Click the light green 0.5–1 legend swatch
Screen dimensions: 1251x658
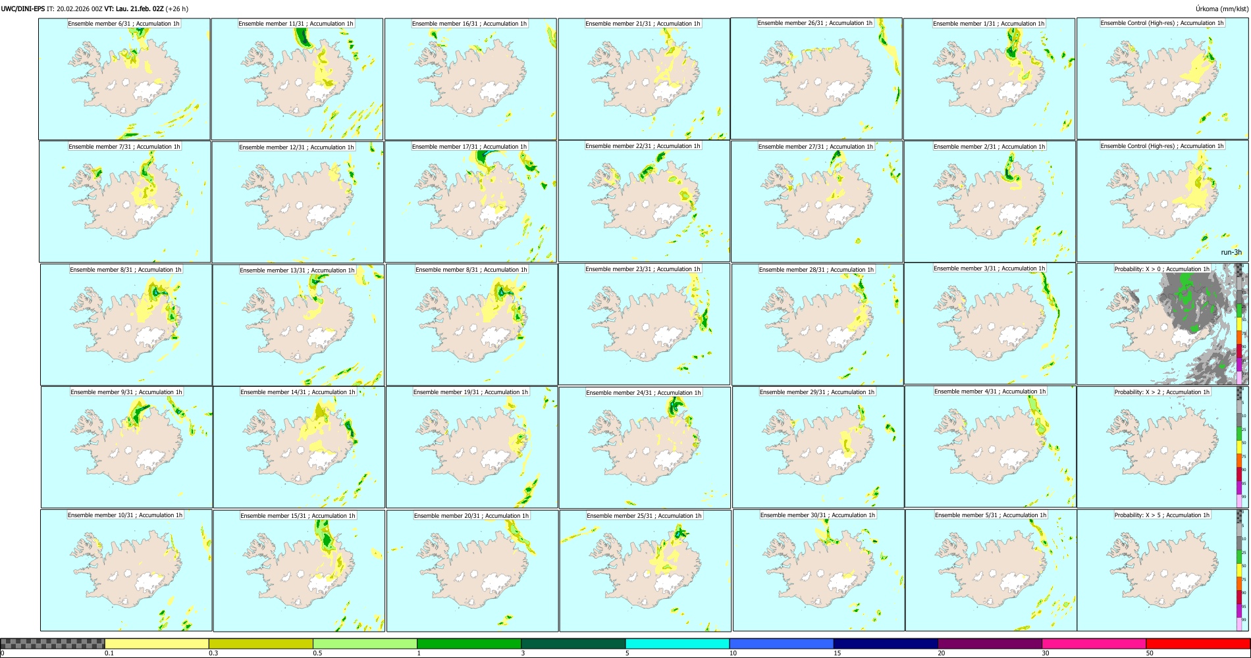(x=365, y=644)
